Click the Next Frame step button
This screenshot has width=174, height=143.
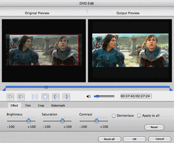pyautogui.click(x=21, y=97)
